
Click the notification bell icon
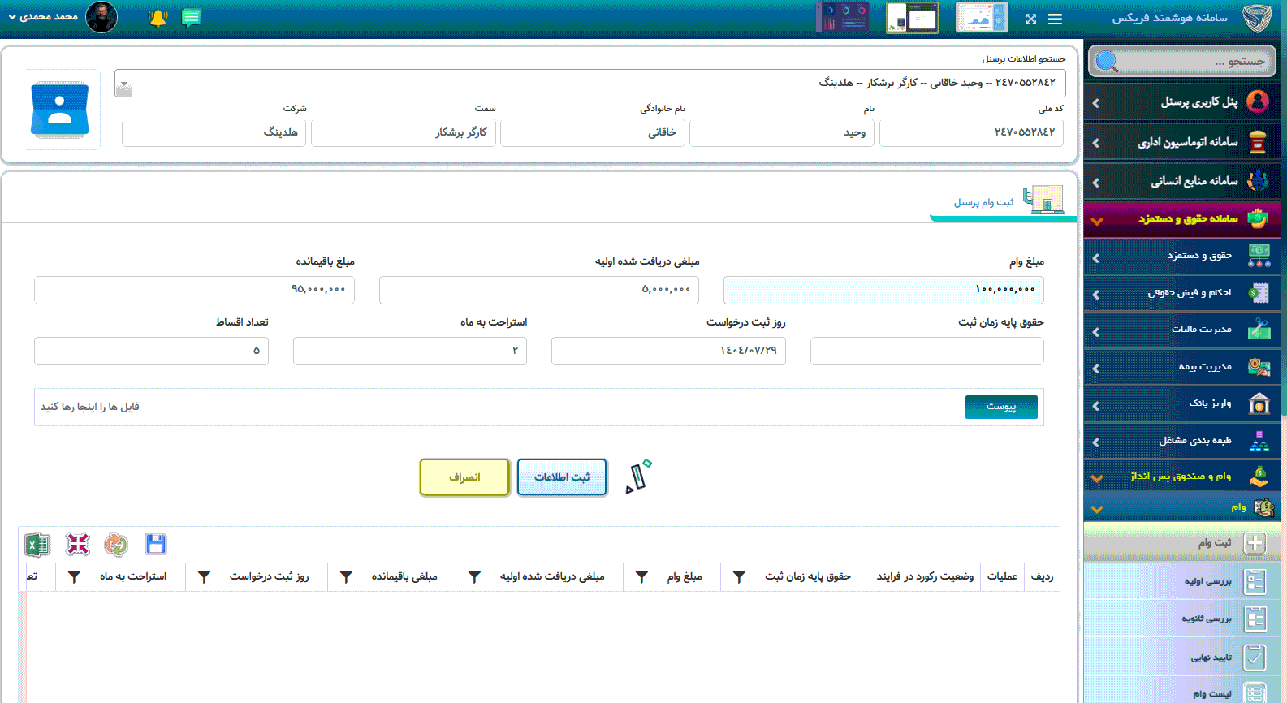point(158,18)
